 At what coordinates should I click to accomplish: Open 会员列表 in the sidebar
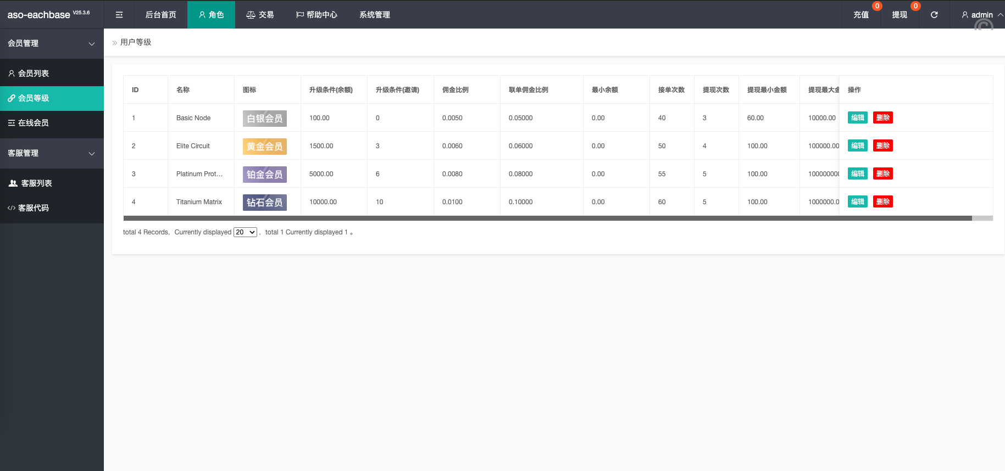point(34,74)
